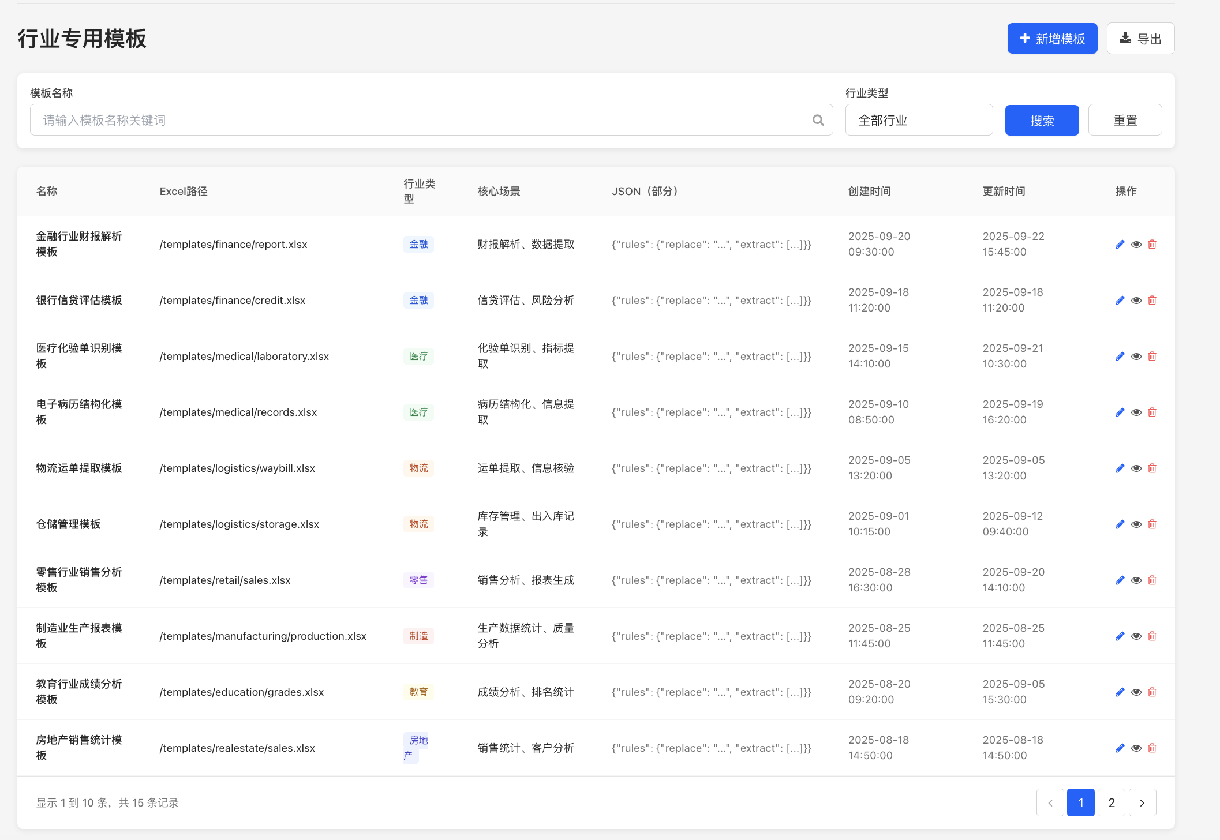The height and width of the screenshot is (840, 1220).
Task: Click eye icon for 制造业生产报表模板
Action: point(1136,636)
